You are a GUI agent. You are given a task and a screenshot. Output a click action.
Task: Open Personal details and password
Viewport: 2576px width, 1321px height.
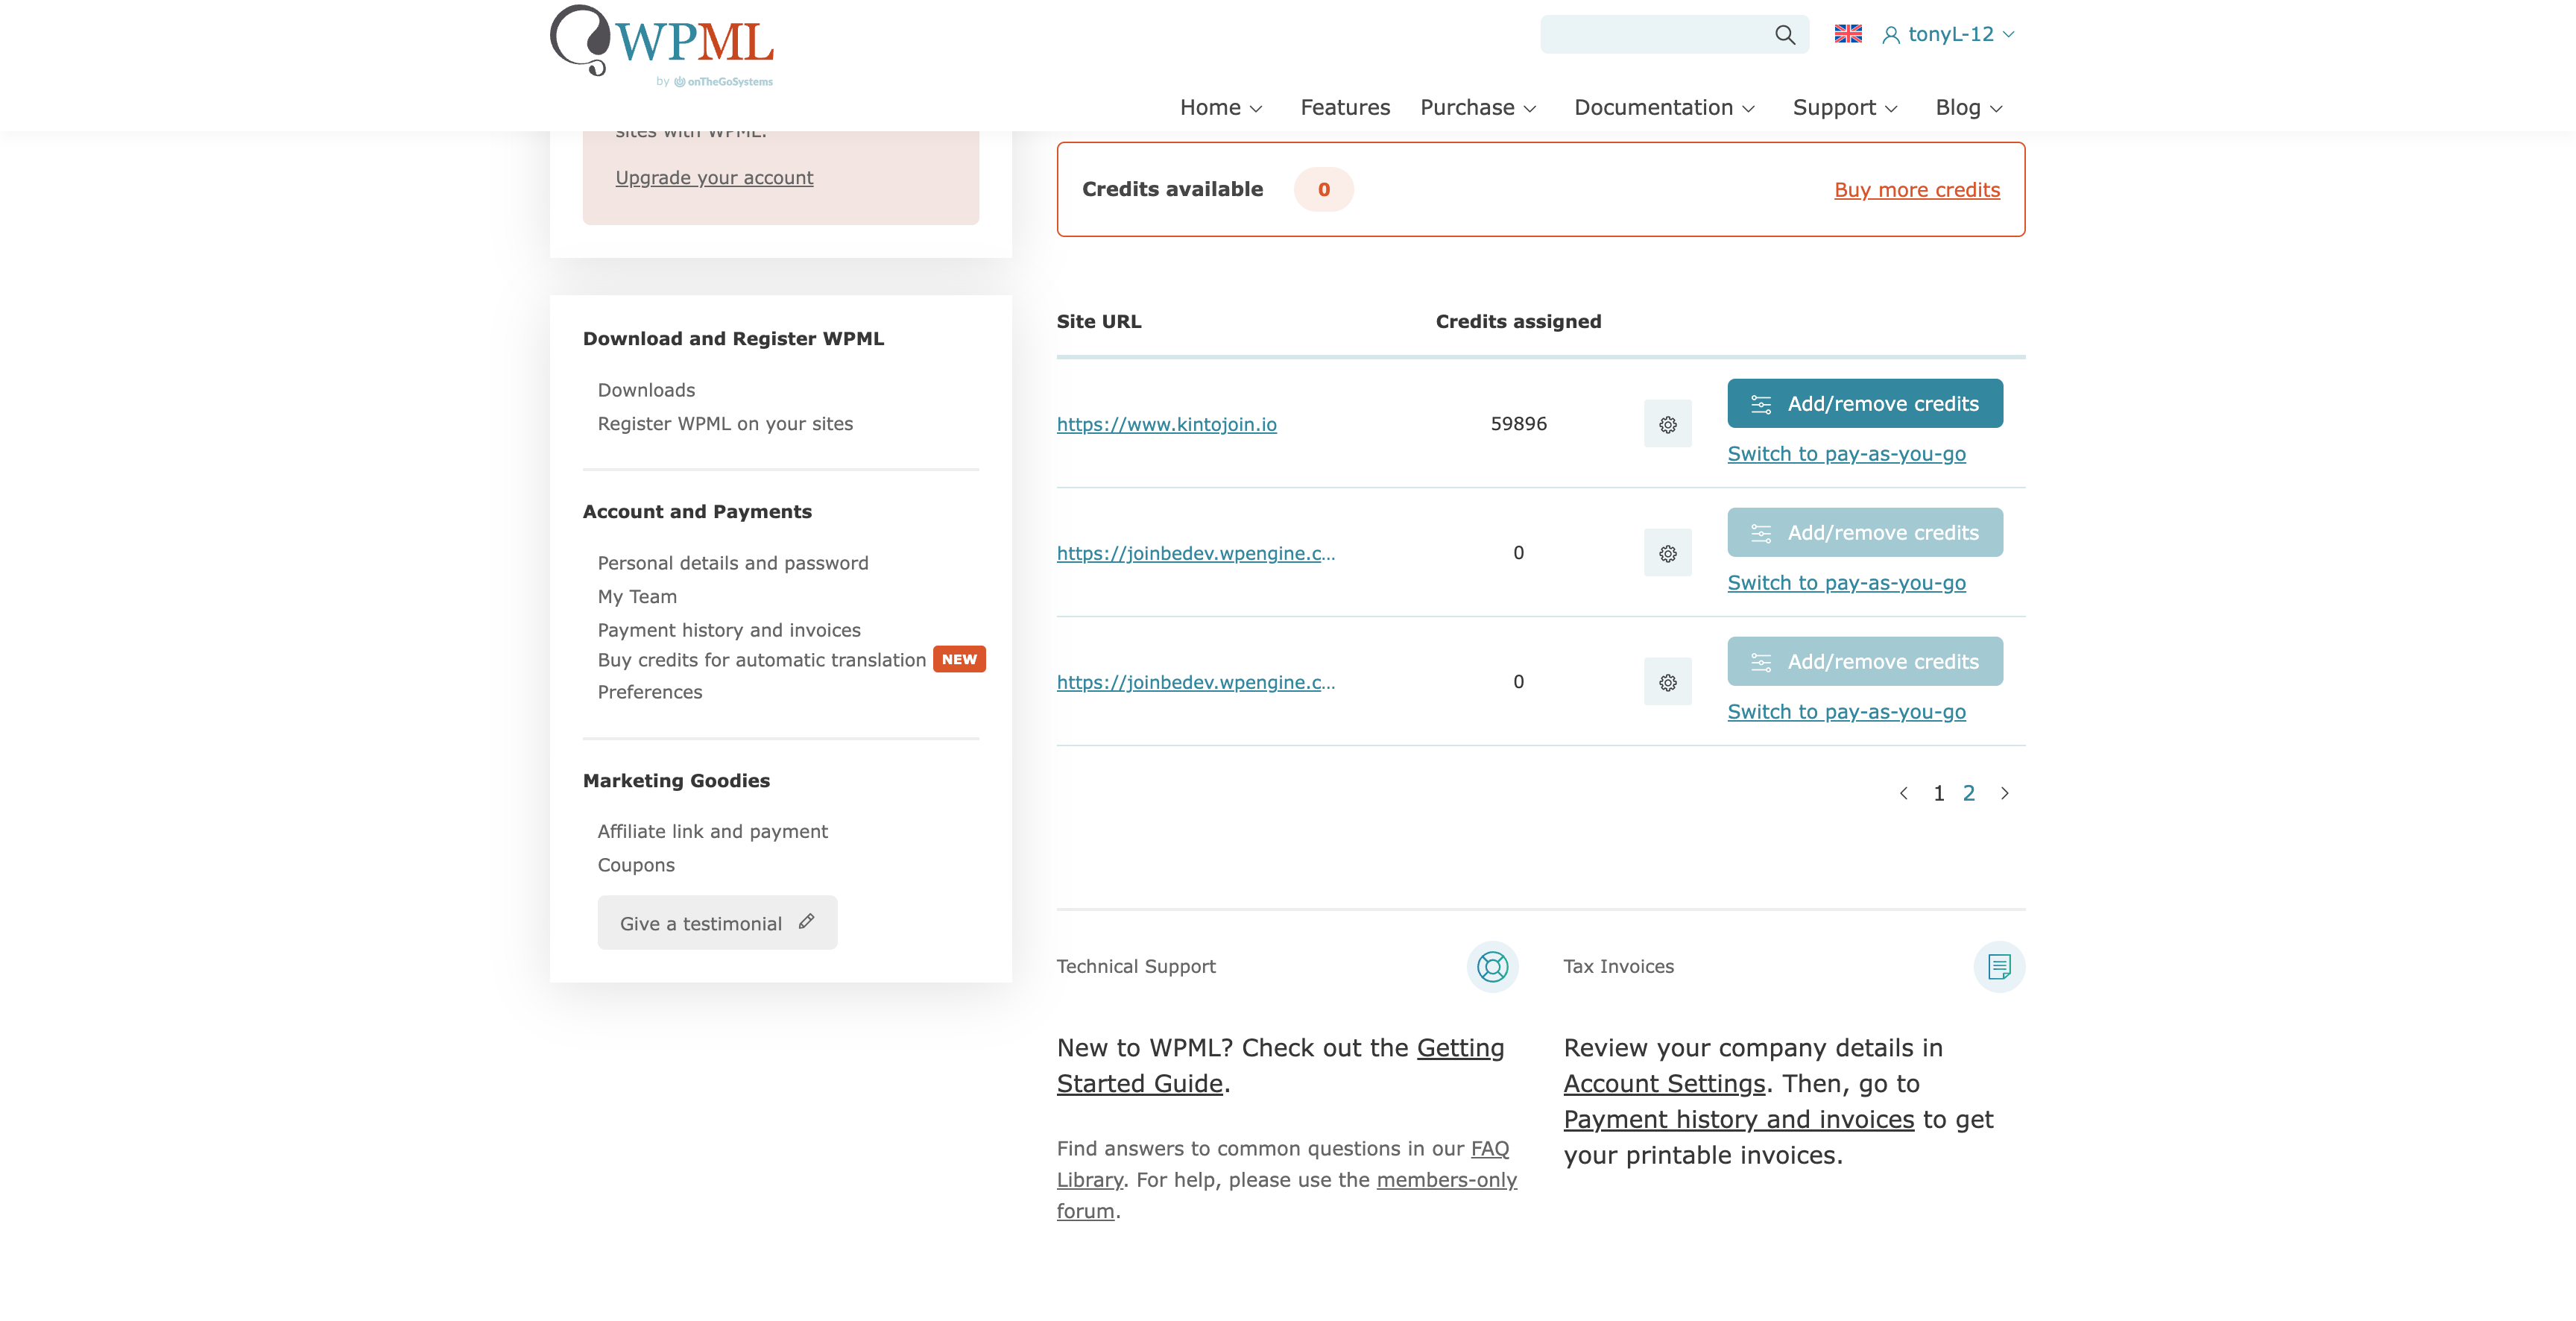pyautogui.click(x=733, y=564)
